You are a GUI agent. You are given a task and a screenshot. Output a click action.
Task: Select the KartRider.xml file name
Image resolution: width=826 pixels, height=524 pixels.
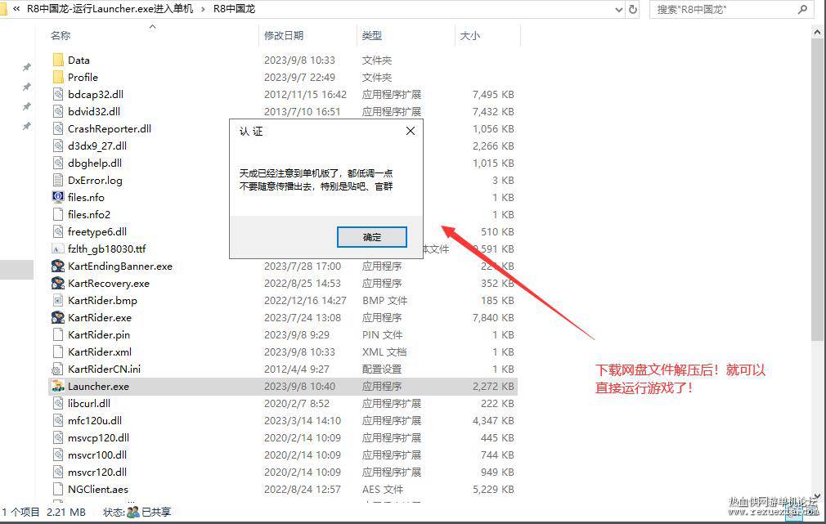[x=100, y=352]
